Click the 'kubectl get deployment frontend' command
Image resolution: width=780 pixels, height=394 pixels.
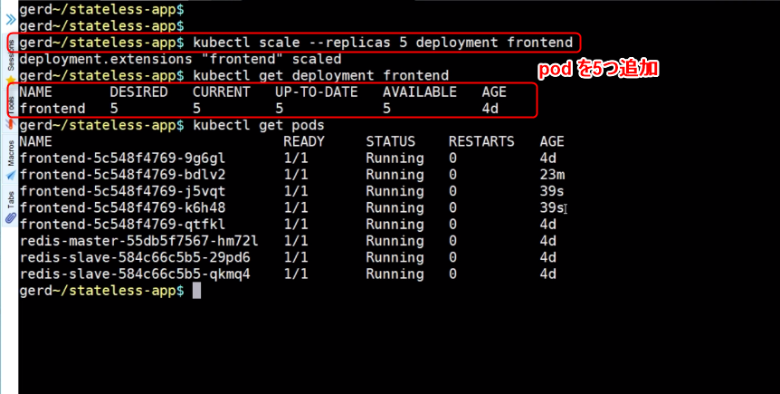coord(320,76)
